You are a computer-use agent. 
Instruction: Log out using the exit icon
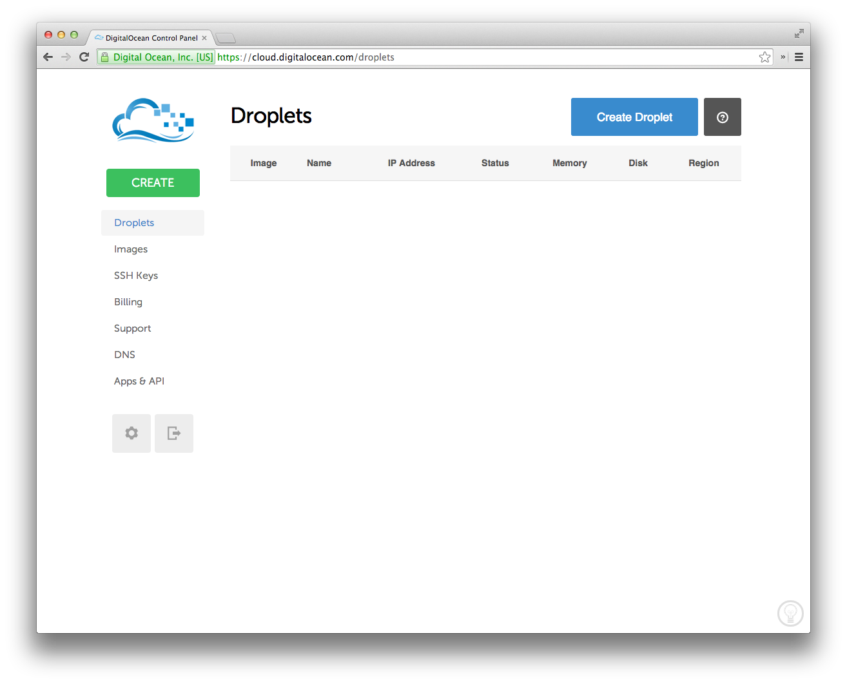coord(174,433)
